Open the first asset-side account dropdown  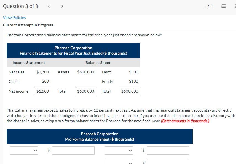24,151
